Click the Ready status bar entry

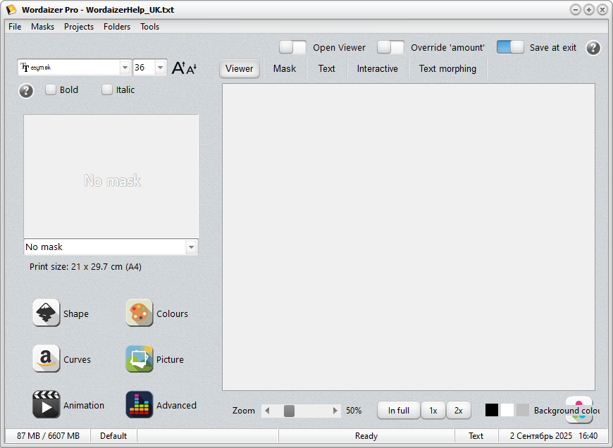pyautogui.click(x=366, y=436)
